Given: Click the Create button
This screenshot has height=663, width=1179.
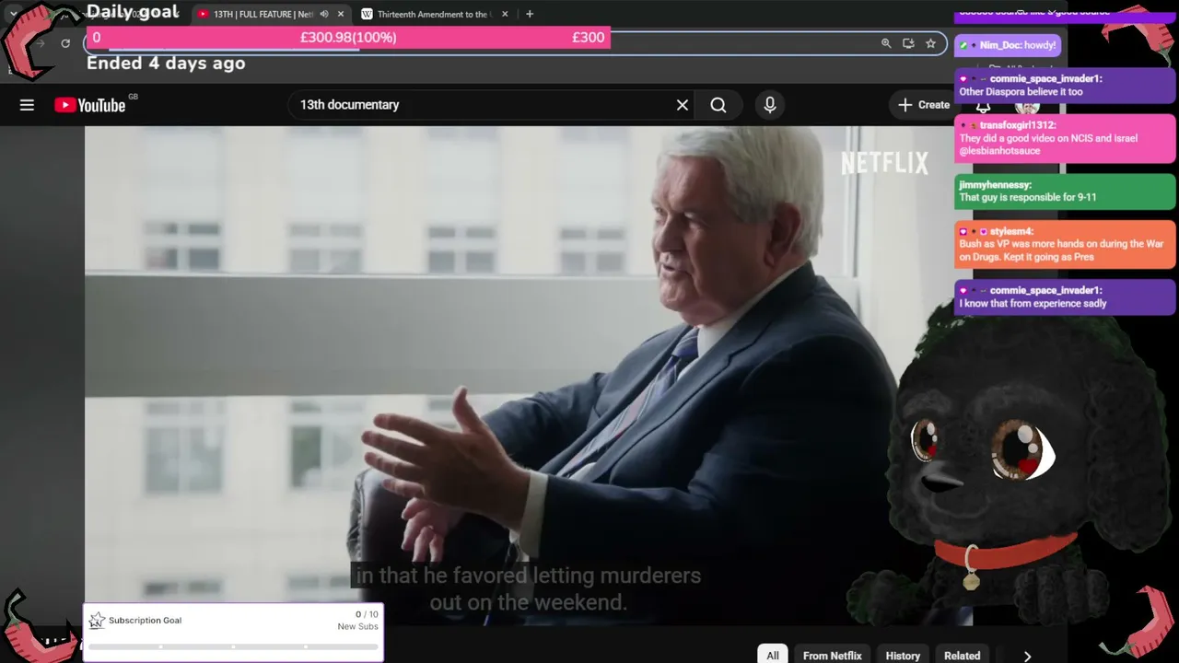Looking at the screenshot, I should pyautogui.click(x=924, y=105).
